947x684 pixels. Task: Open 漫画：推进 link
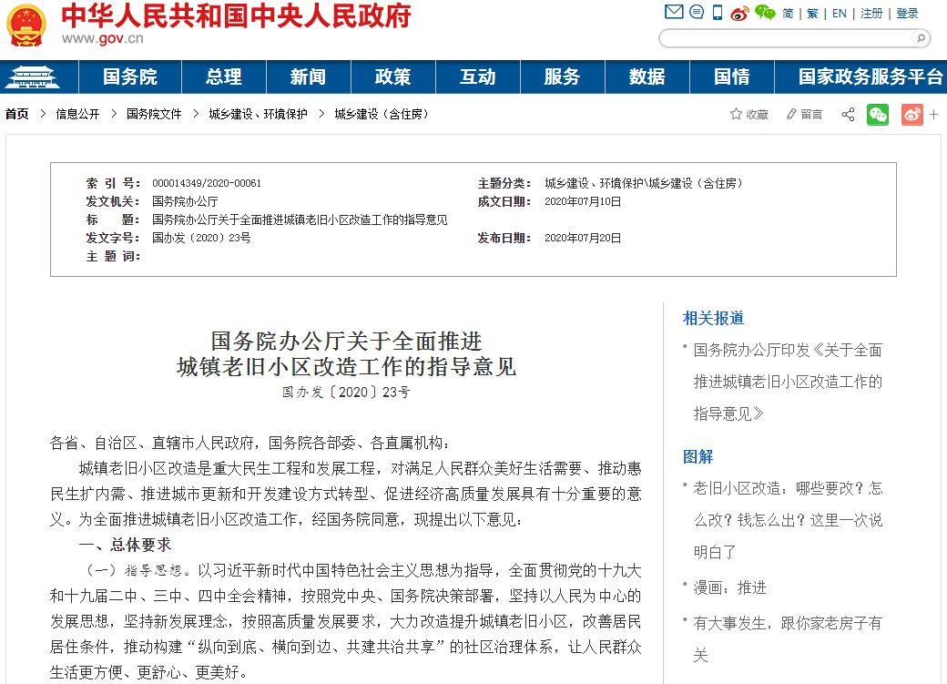pyautogui.click(x=729, y=587)
